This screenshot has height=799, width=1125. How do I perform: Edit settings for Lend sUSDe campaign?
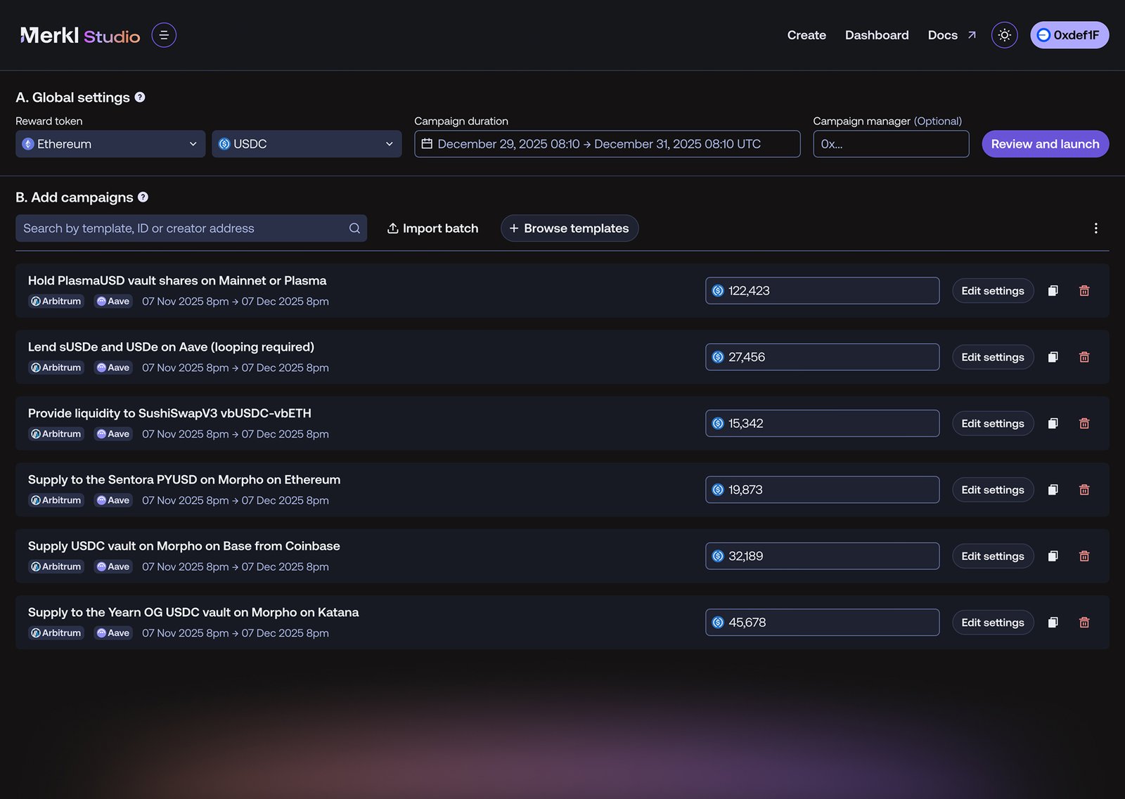point(993,357)
